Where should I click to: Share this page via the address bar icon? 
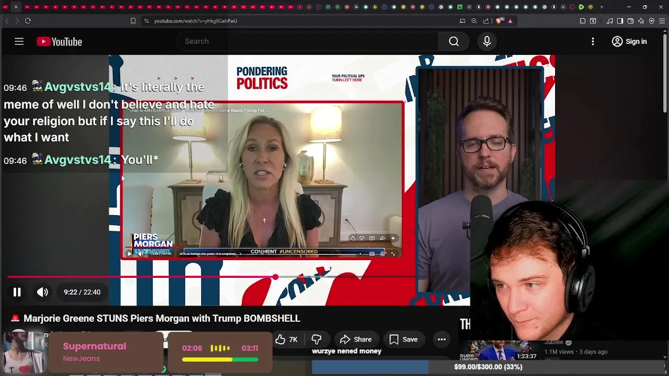click(486, 21)
